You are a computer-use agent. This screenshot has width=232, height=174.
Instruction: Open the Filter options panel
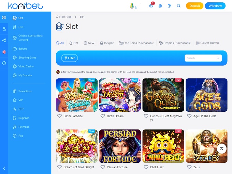[x=70, y=58]
